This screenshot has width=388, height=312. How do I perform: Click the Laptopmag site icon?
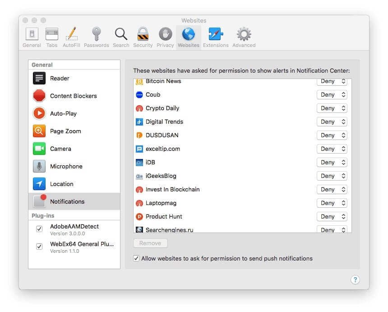[139, 203]
